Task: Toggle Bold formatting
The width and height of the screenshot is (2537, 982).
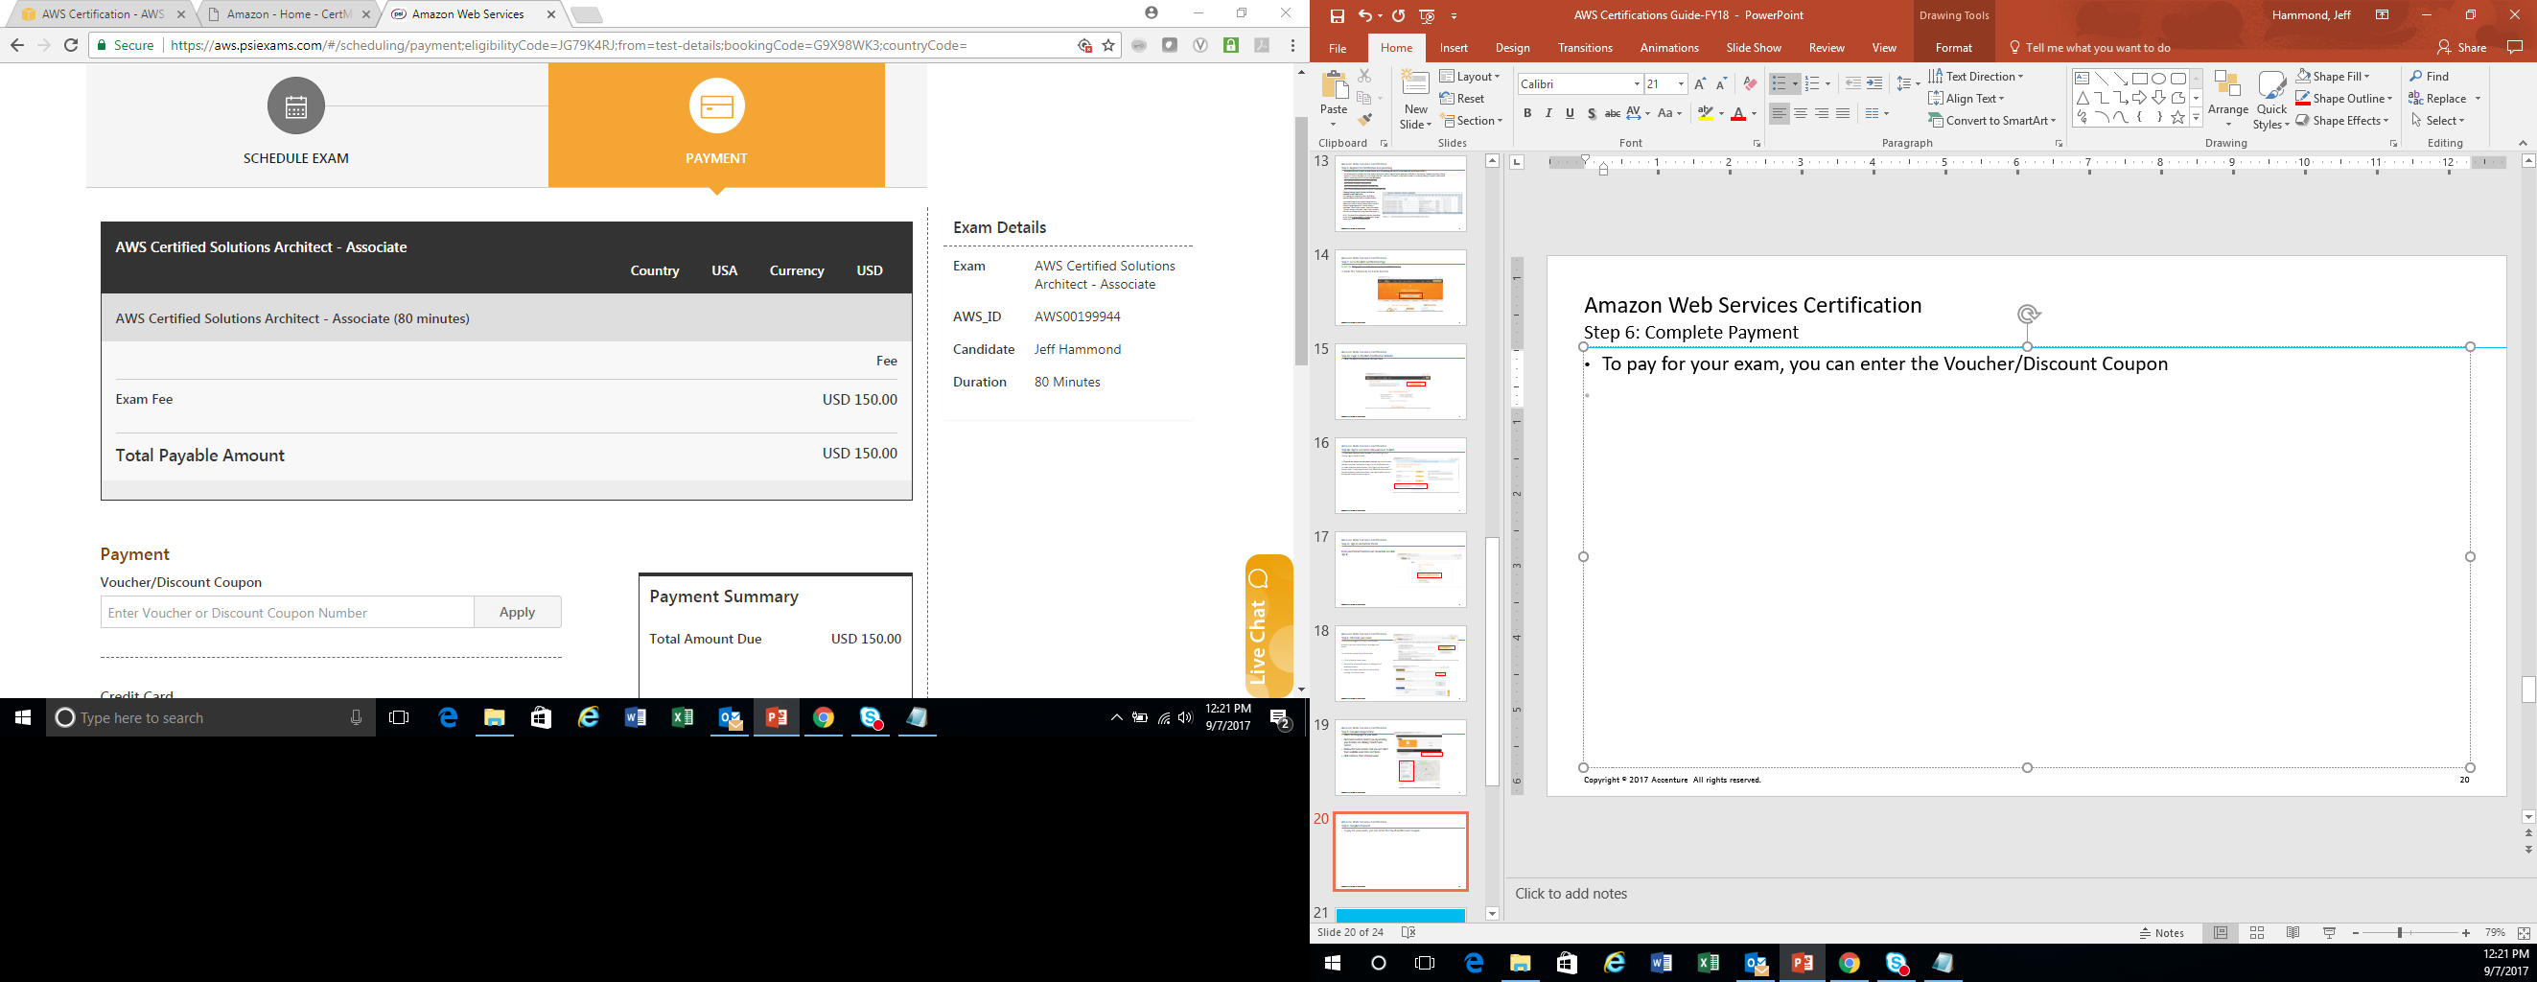Action: click(x=1527, y=113)
